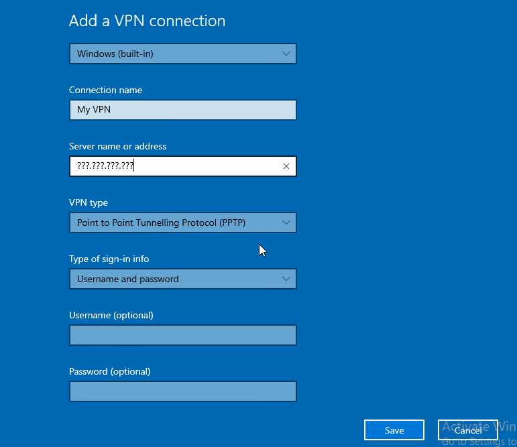The height and width of the screenshot is (447, 517).
Task: Select the Username (optional) text box
Action: pyautogui.click(x=182, y=335)
